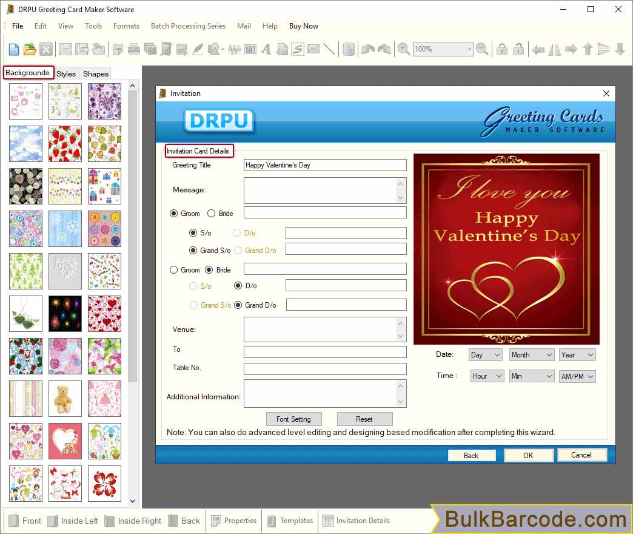Open the Min dropdown
The width and height of the screenshot is (633, 534).
pyautogui.click(x=531, y=376)
